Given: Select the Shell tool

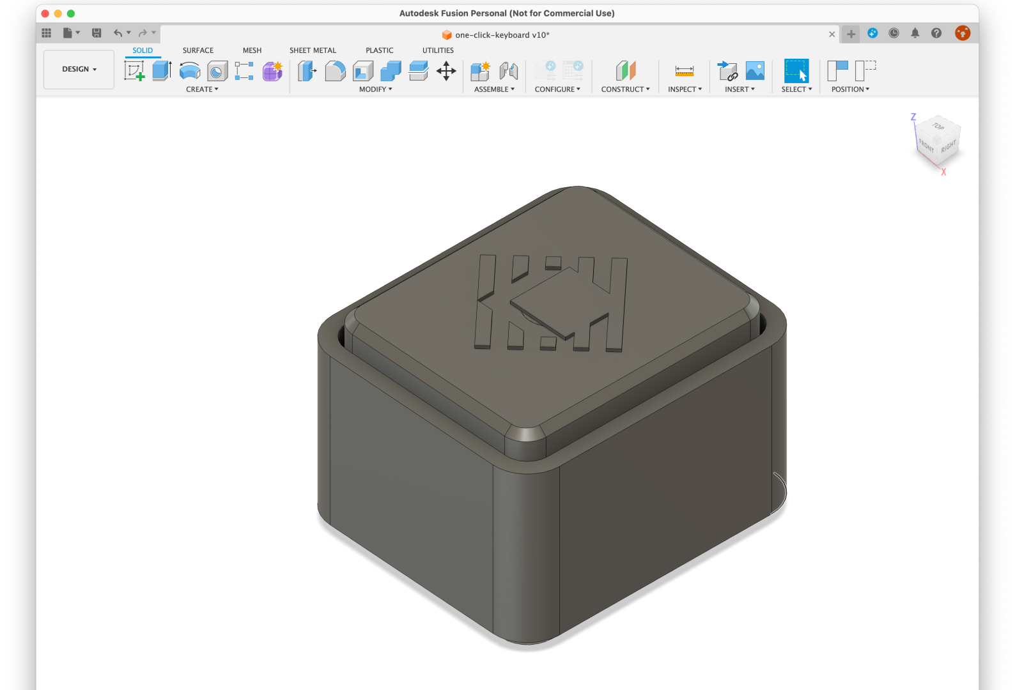Looking at the screenshot, I should 363,71.
